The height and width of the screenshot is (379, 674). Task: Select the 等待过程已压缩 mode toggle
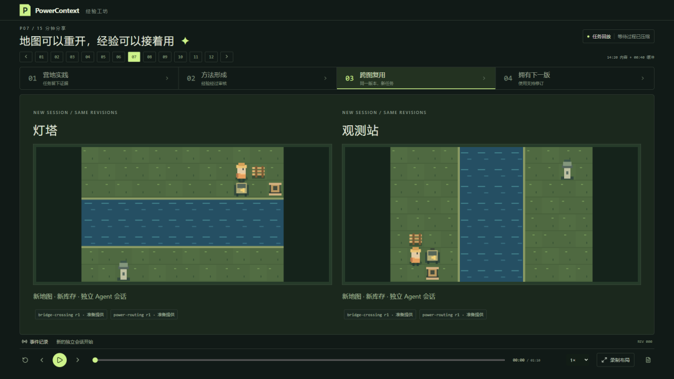click(x=633, y=37)
